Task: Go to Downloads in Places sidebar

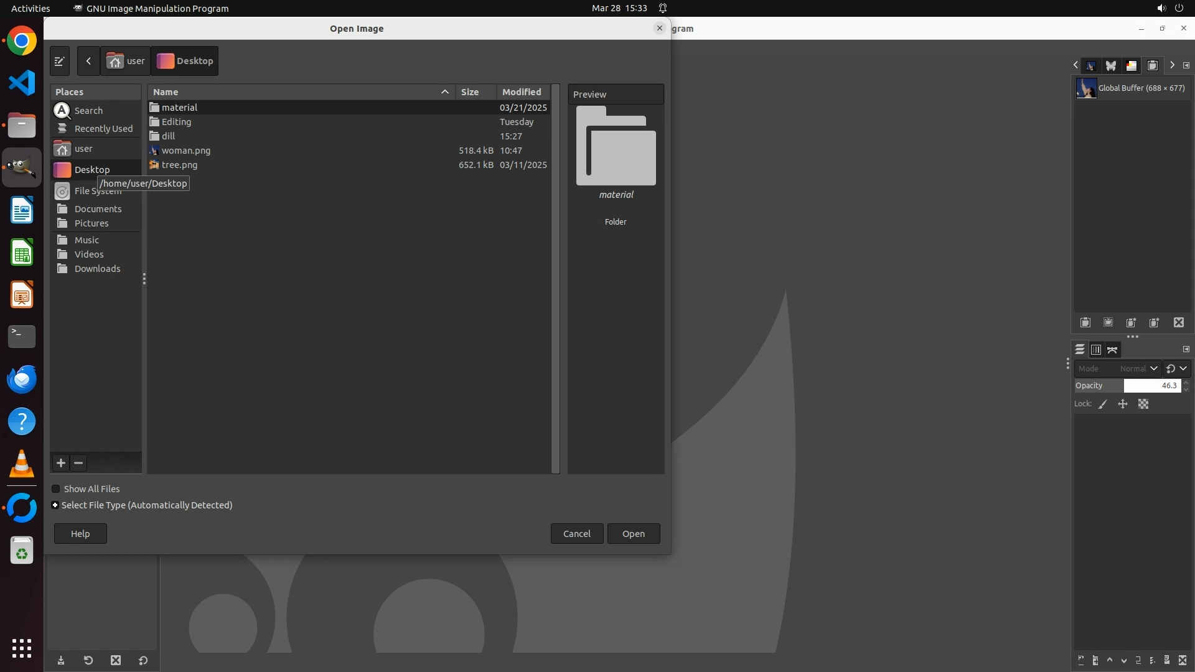Action: click(x=97, y=269)
